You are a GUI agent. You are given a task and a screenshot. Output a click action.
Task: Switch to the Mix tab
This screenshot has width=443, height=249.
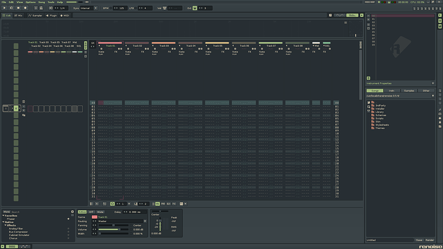(x=19, y=15)
